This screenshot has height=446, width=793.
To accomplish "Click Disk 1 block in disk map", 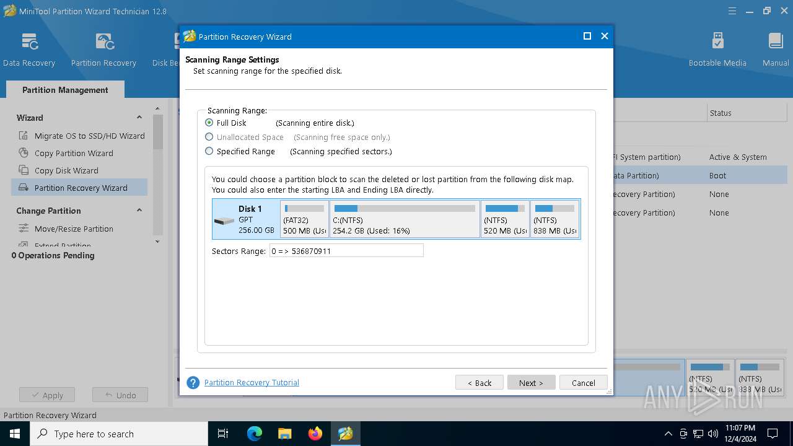I will [246, 219].
